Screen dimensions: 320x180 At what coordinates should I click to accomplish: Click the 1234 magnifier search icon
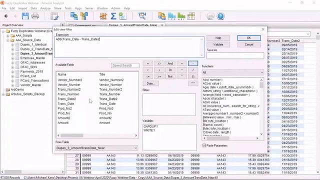(x=142, y=16)
